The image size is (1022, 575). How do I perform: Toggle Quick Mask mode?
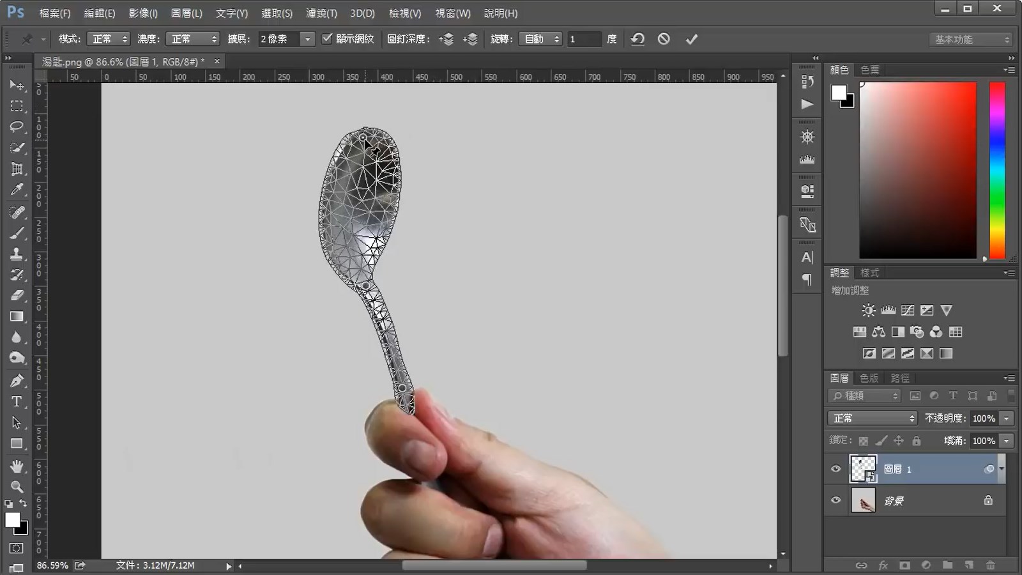coord(17,548)
